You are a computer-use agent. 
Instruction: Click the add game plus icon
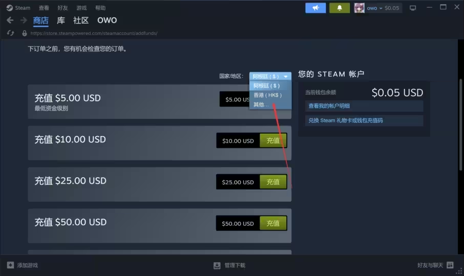[10, 265]
